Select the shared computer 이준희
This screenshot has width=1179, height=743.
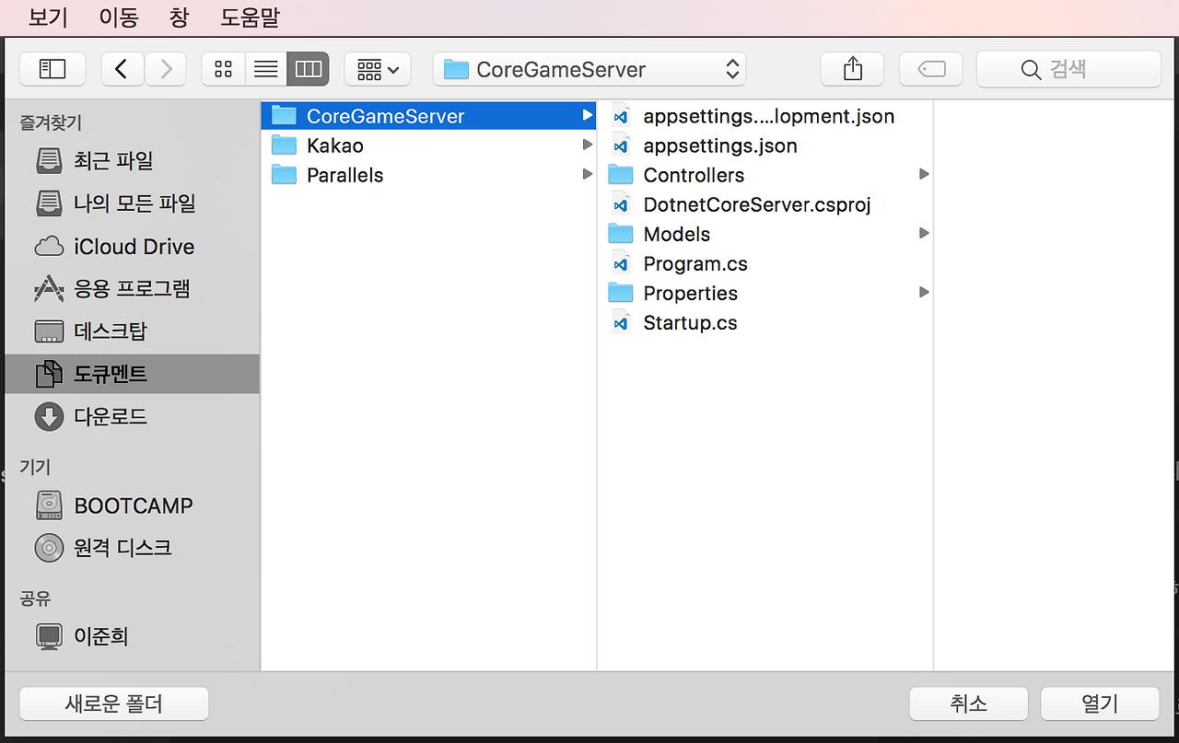(133, 636)
